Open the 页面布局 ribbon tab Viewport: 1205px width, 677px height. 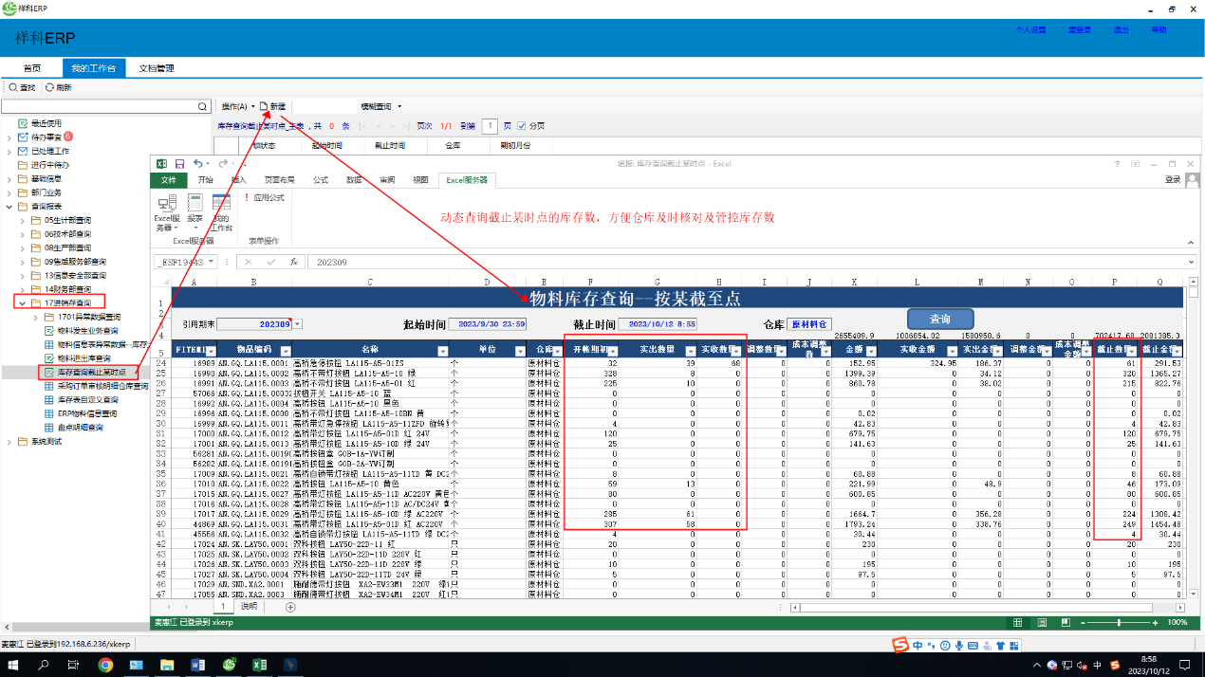click(x=278, y=179)
